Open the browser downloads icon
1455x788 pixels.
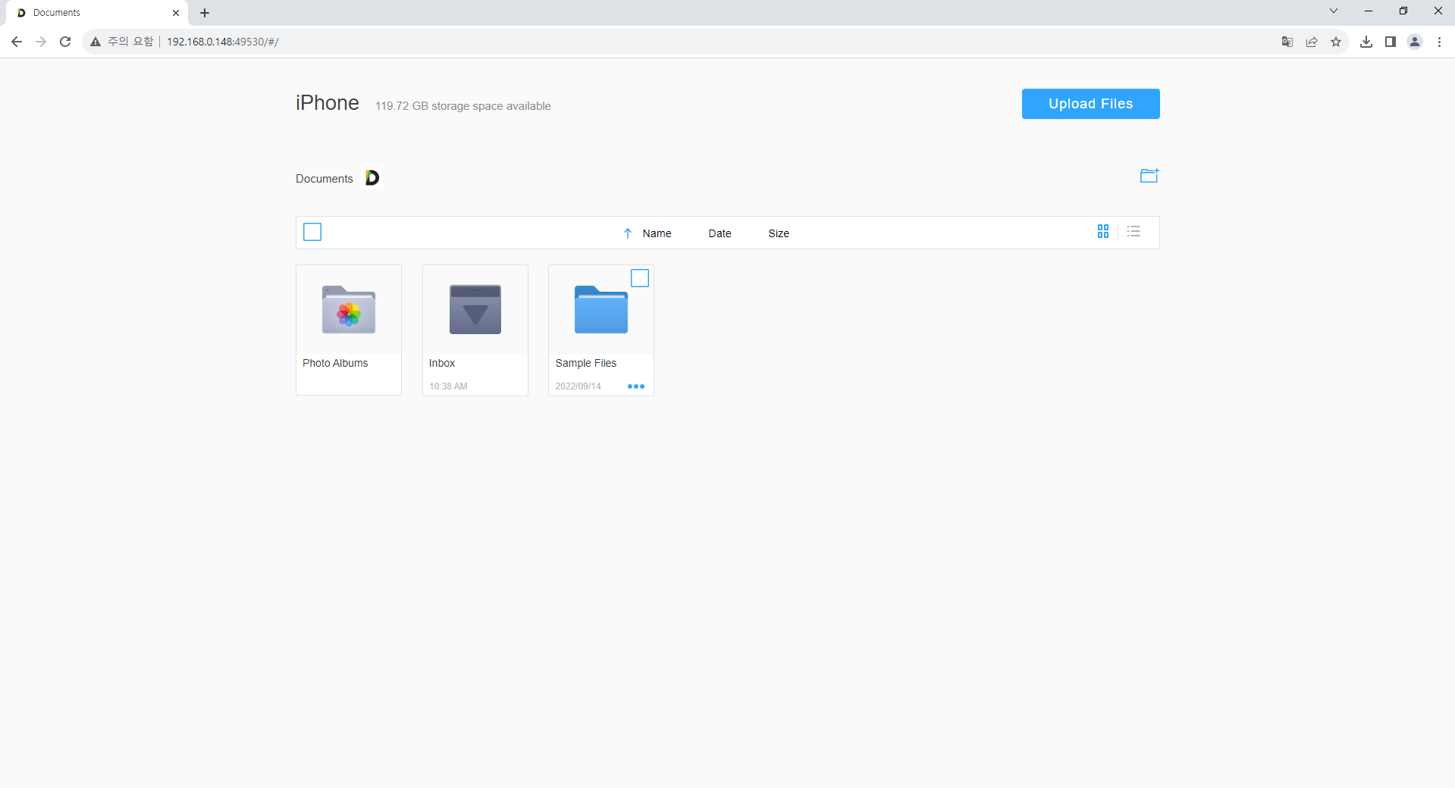point(1366,42)
